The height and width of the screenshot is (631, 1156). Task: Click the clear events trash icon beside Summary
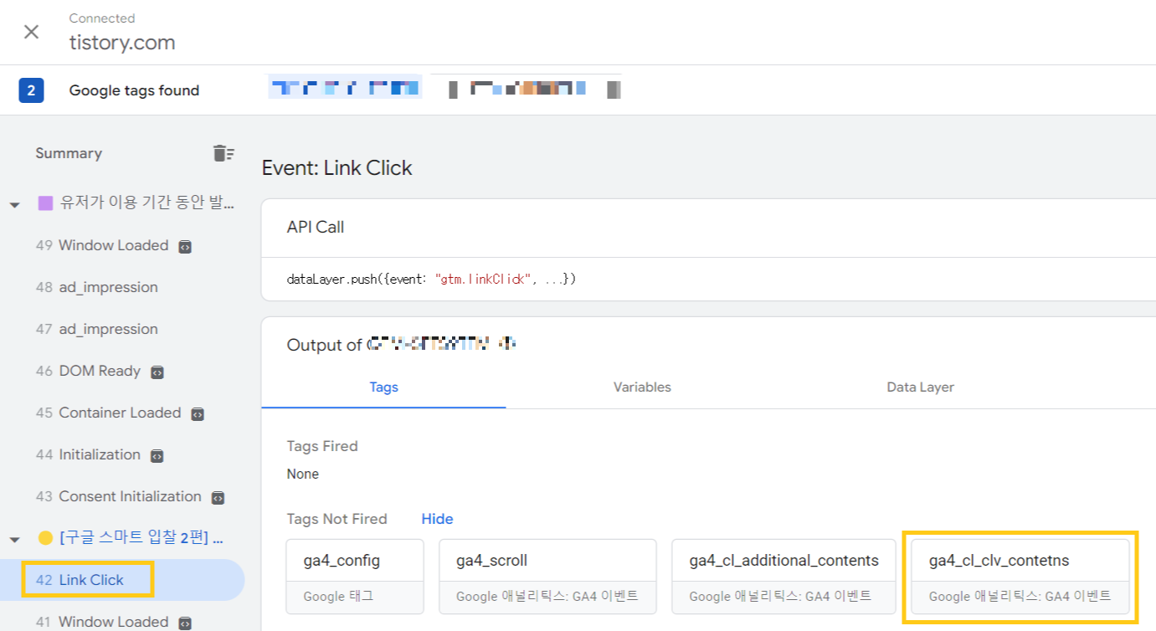click(223, 153)
